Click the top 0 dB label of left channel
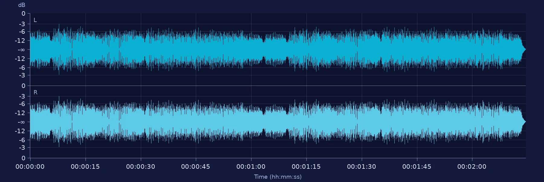This screenshot has width=544, height=182. 23,14
